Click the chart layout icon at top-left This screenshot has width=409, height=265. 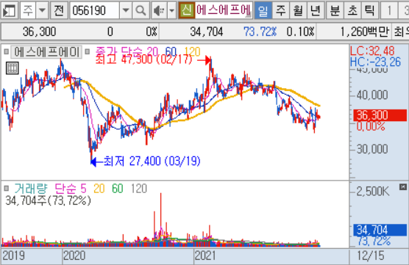pos(10,10)
